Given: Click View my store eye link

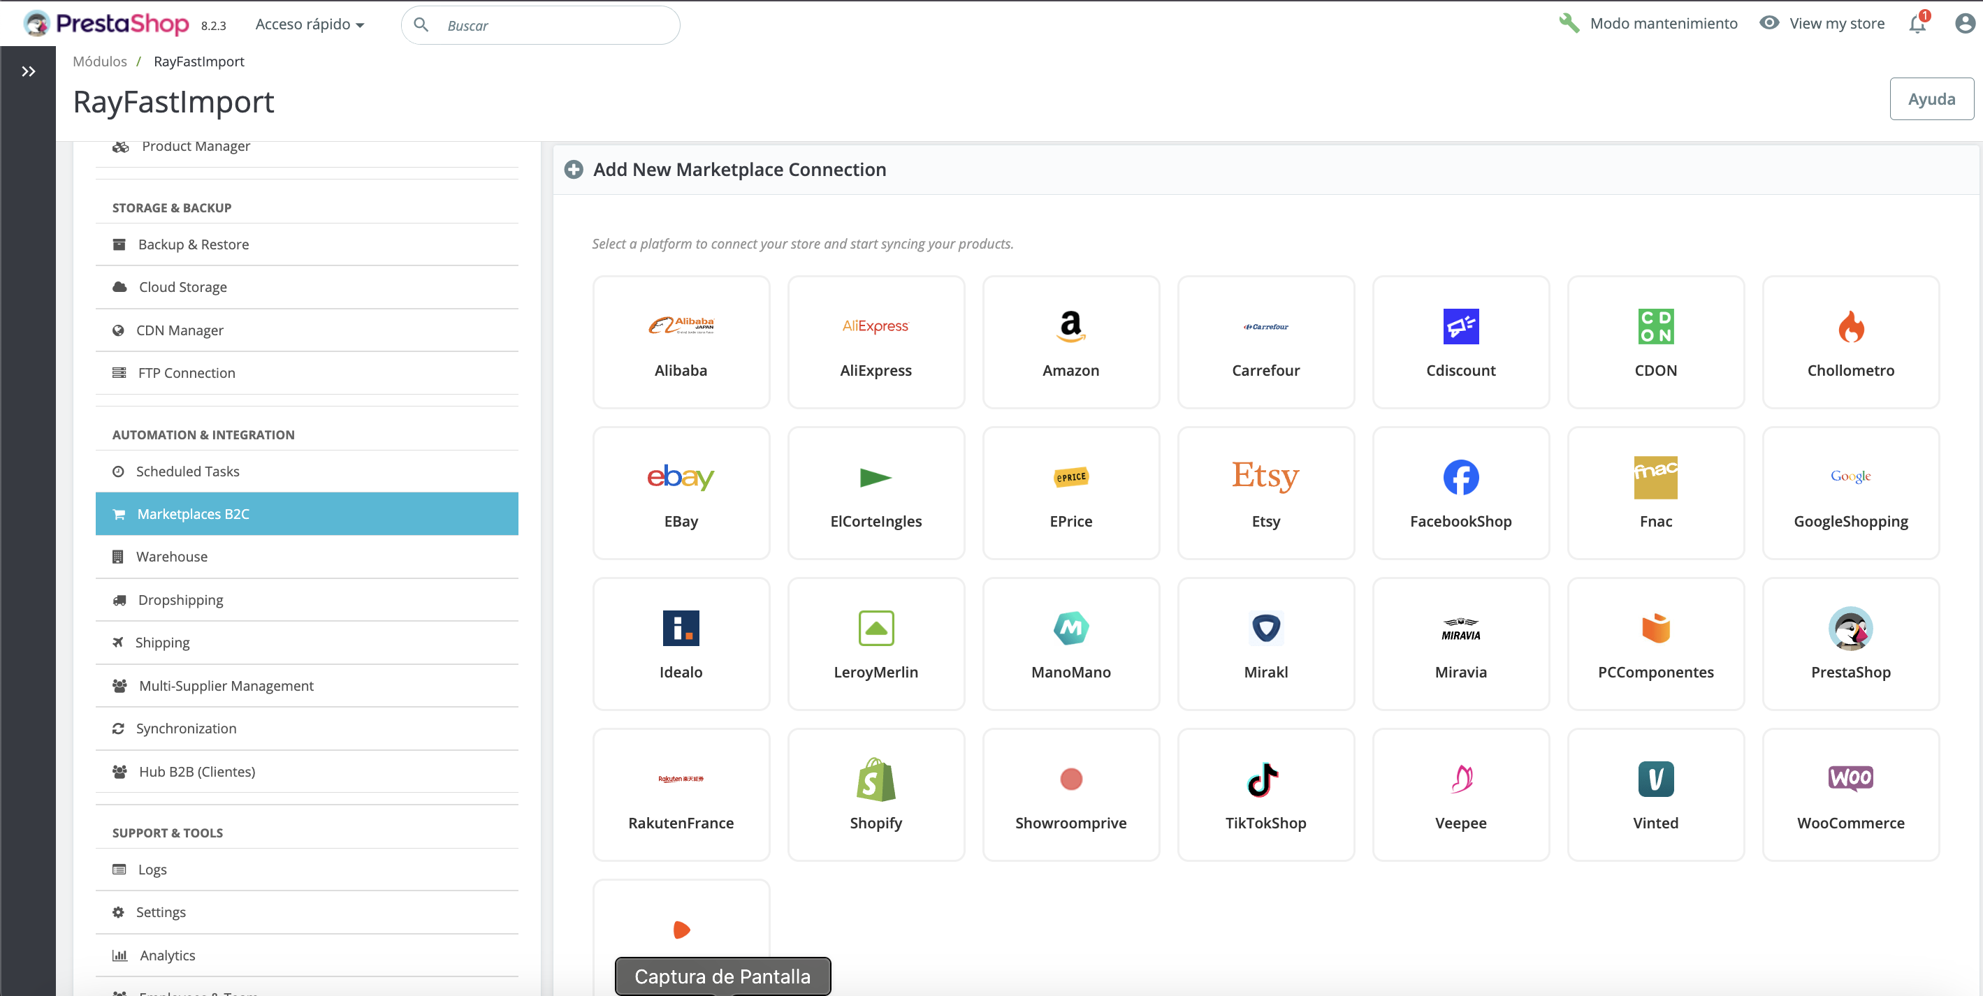Looking at the screenshot, I should (1822, 24).
